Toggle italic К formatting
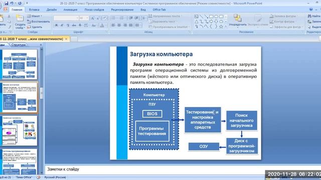This screenshot has height=180, width=321. pos(62,25)
